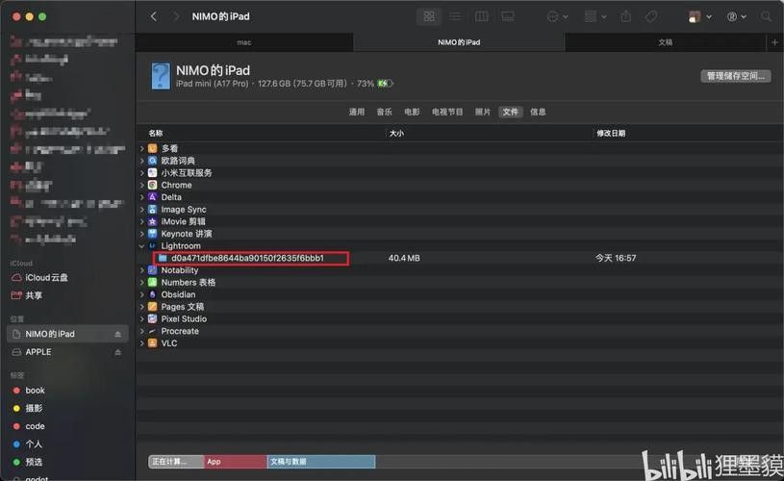This screenshot has height=481, width=784.
Task: Click the Delta app icon in list
Action: point(153,197)
